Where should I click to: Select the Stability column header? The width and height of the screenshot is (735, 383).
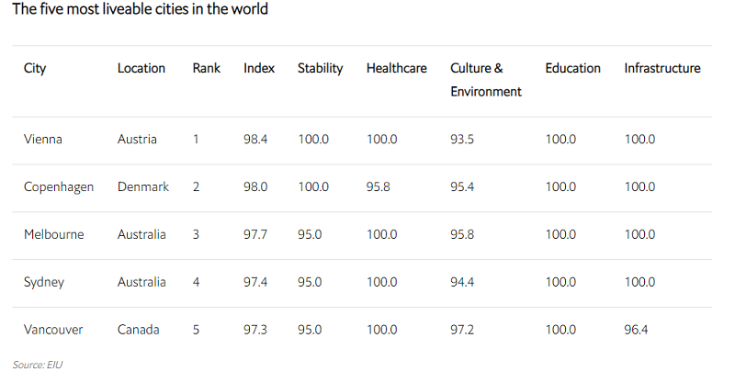coord(321,68)
